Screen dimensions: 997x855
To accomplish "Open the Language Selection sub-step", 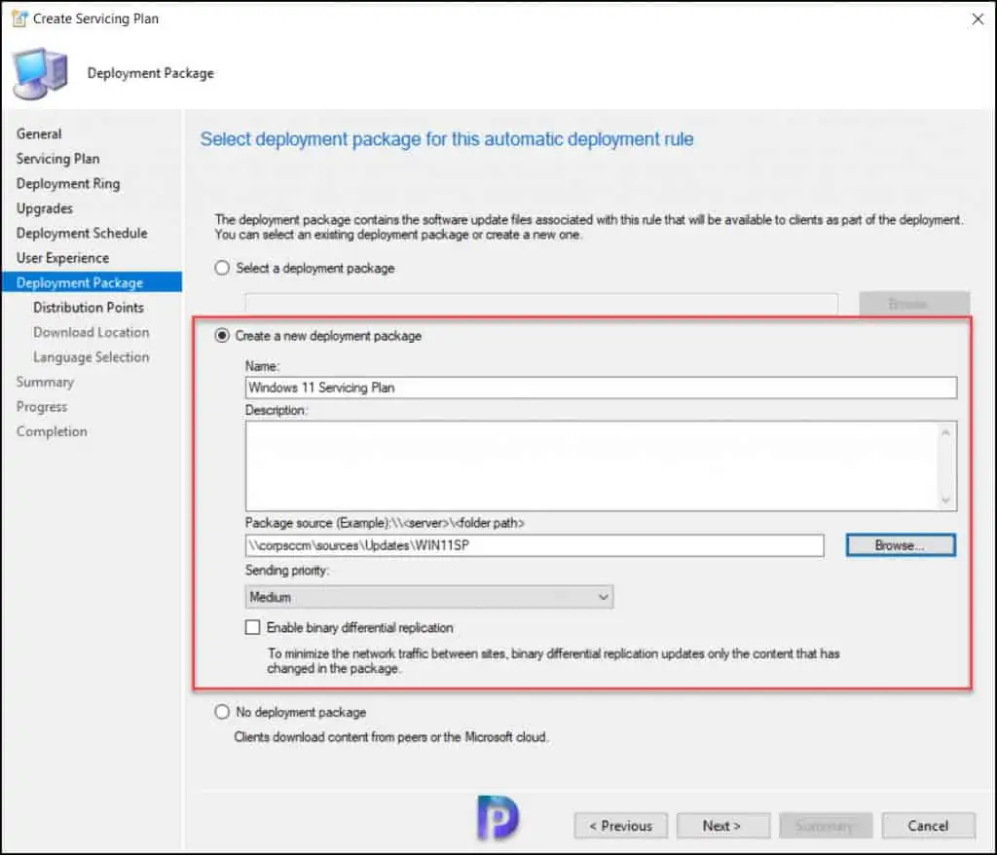I will pyautogui.click(x=91, y=356).
